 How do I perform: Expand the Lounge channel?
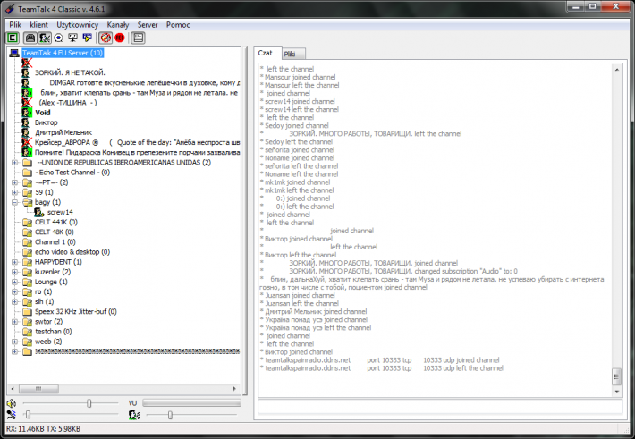point(15,282)
